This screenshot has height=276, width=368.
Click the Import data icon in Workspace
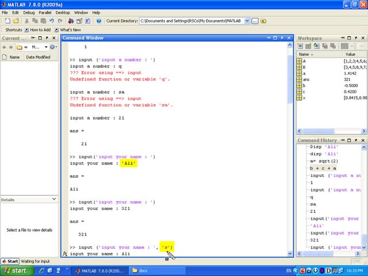pos(316,46)
